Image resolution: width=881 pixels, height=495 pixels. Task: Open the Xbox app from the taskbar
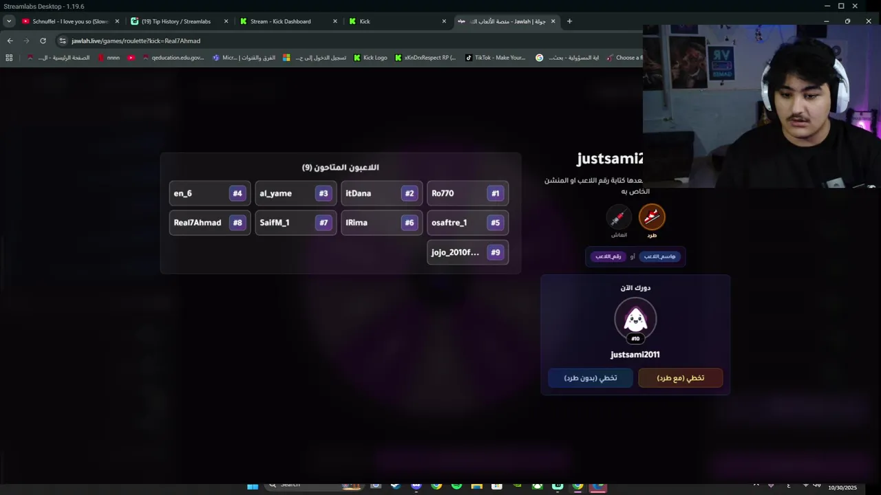[538, 486]
